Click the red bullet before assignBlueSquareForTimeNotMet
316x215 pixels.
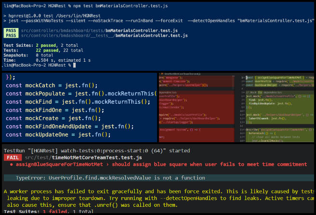click(x=12, y=164)
